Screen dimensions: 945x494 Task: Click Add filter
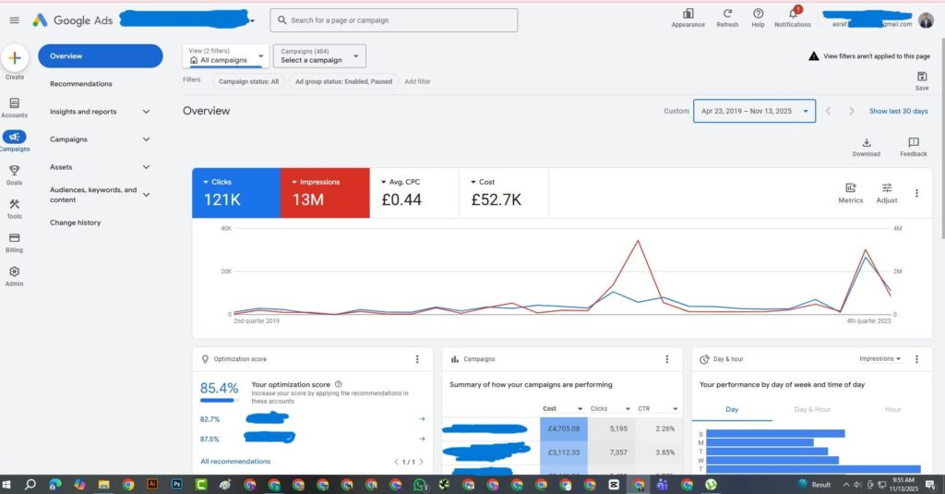point(417,81)
